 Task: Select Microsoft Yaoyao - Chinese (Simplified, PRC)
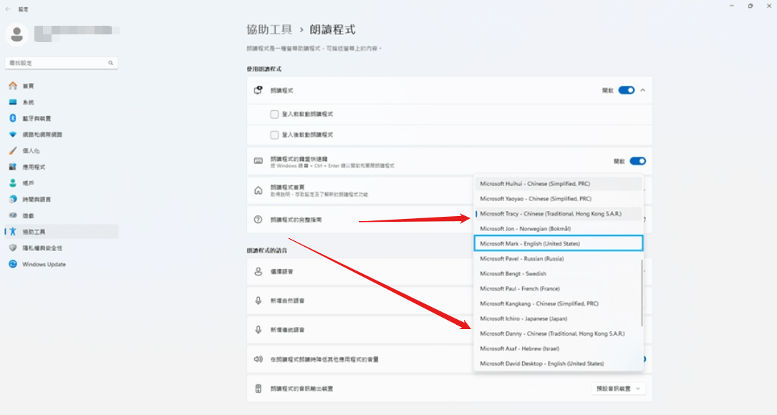559,199
